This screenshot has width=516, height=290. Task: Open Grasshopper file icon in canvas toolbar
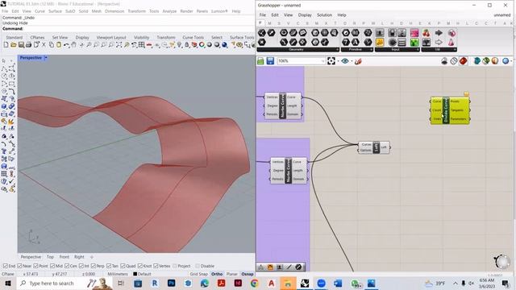260,61
